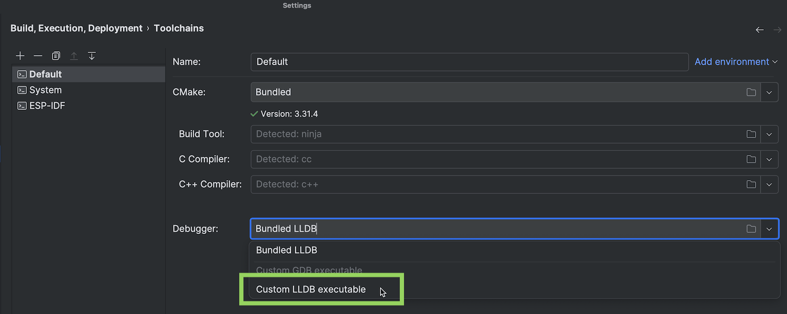Open the Add environment menu

click(x=736, y=62)
